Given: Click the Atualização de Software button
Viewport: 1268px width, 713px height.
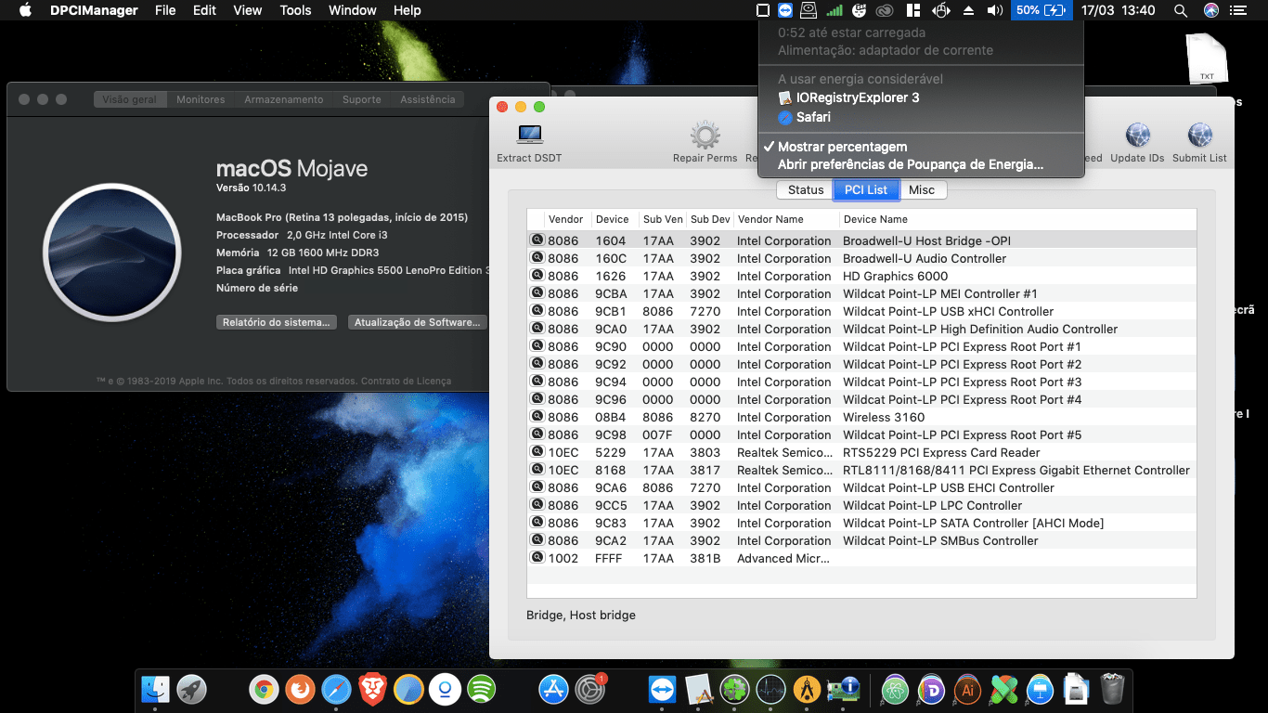Looking at the screenshot, I should 417,322.
